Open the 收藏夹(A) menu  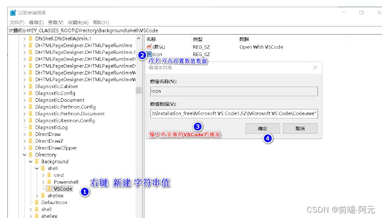tap(78, 22)
